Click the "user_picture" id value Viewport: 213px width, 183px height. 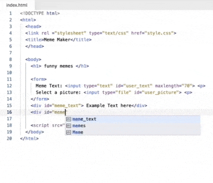(x=160, y=92)
